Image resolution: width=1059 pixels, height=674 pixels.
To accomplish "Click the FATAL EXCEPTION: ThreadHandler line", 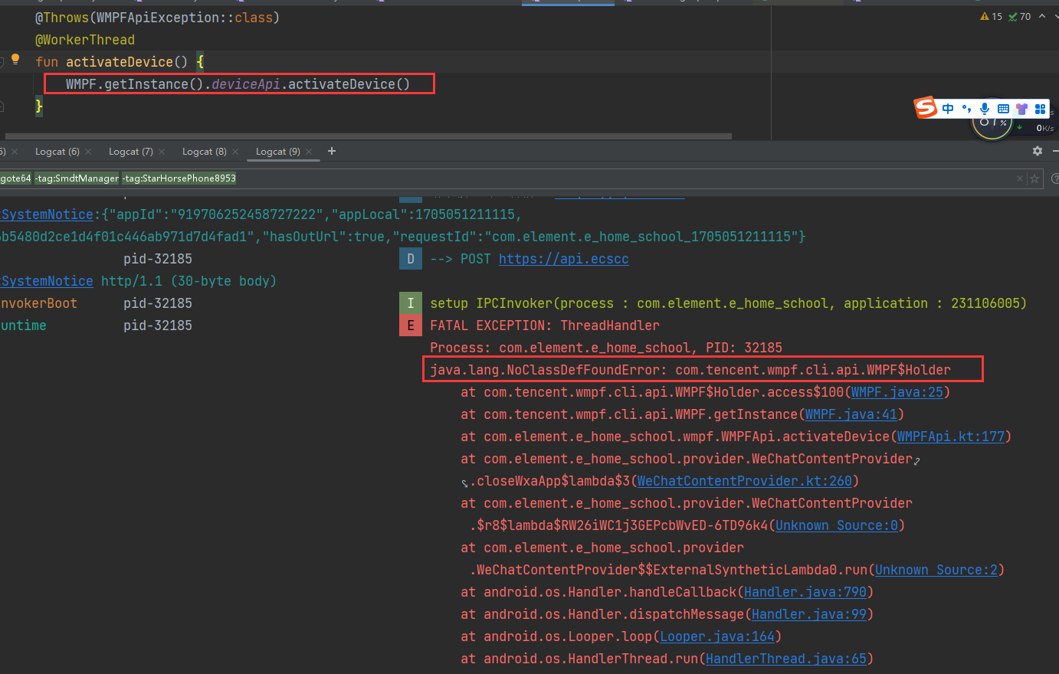I will tap(545, 326).
